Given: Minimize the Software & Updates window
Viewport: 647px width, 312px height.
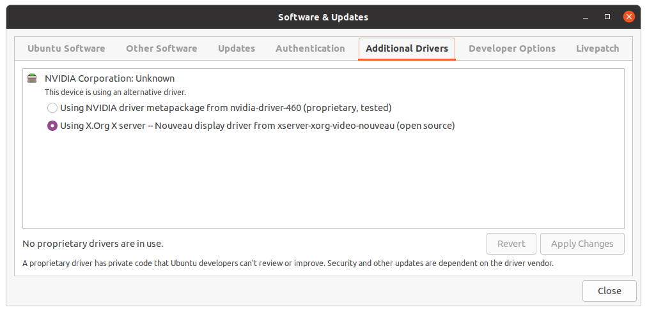Looking at the screenshot, I should [x=586, y=17].
